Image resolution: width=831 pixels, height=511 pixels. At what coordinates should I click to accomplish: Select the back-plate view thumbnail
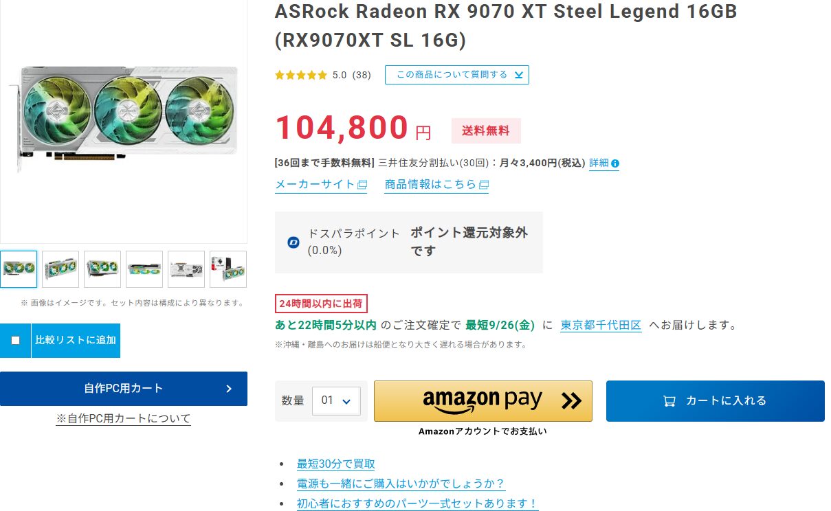pyautogui.click(x=186, y=269)
